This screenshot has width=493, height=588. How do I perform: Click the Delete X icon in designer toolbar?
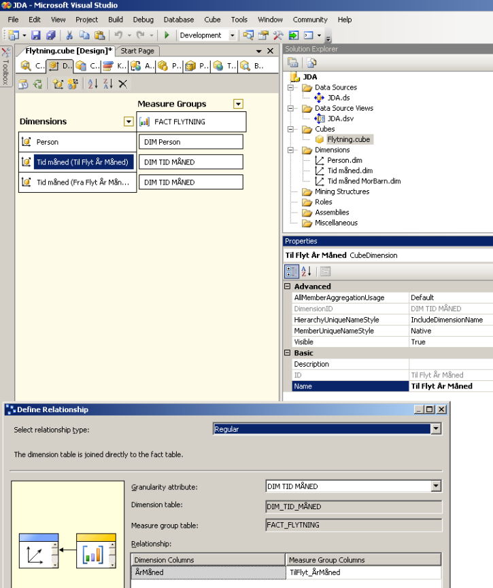click(x=123, y=84)
